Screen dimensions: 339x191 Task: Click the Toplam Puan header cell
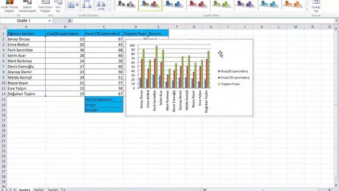click(136, 33)
